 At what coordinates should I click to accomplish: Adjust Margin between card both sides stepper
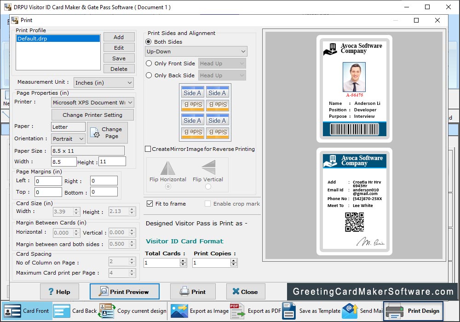pos(132,244)
